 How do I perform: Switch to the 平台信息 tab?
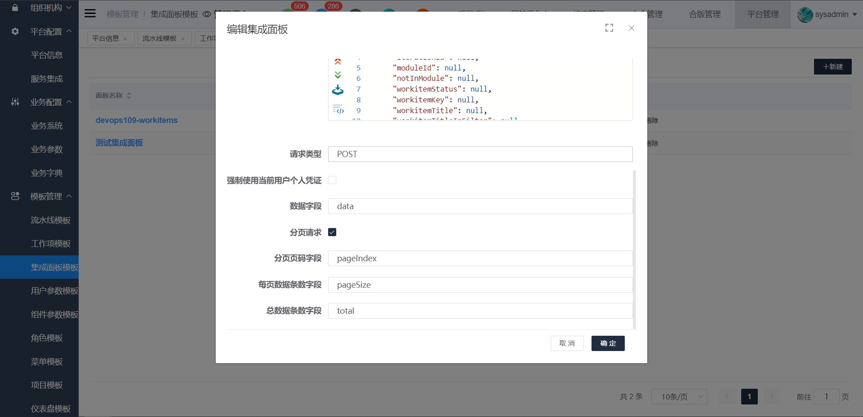(x=106, y=39)
